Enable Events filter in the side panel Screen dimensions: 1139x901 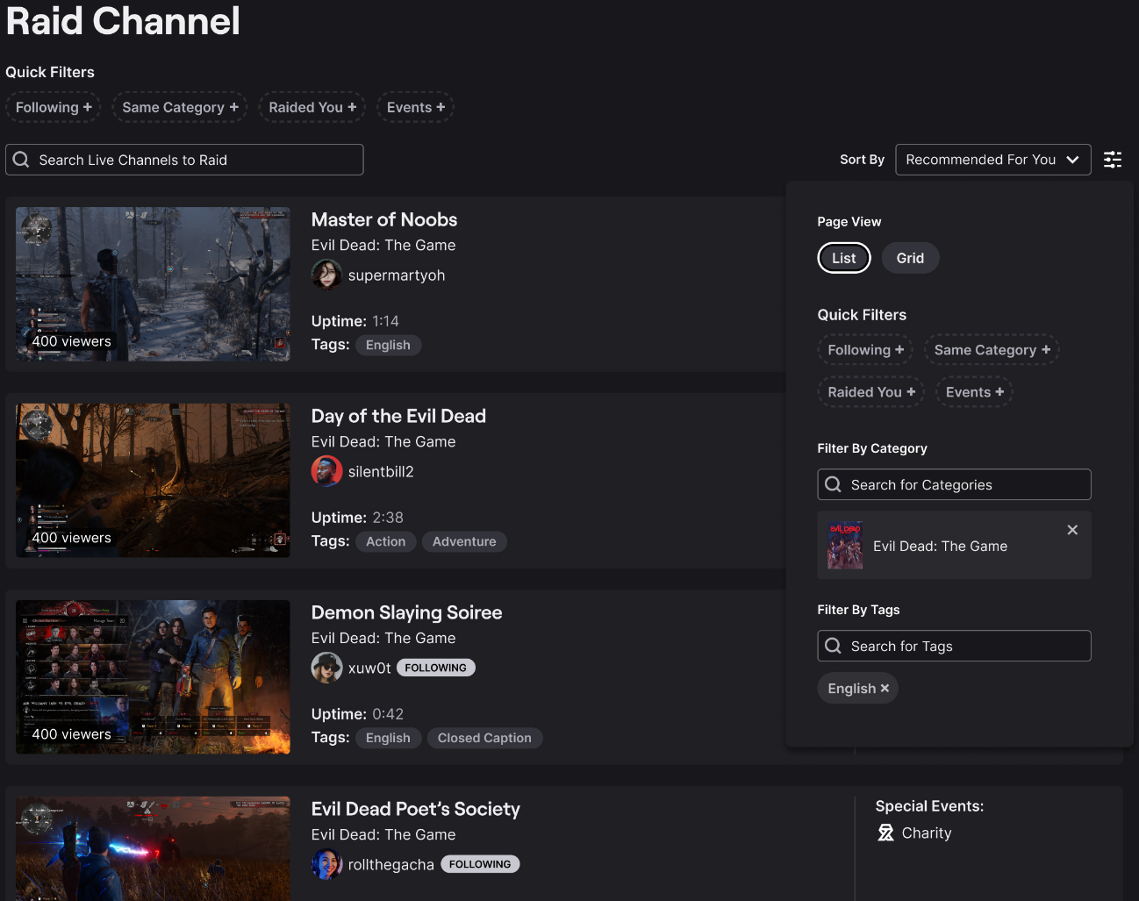point(974,392)
